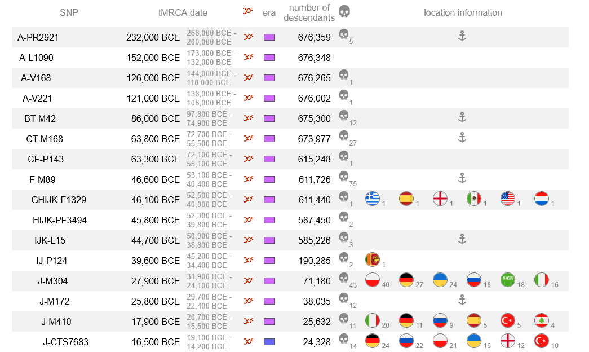Click the Mexico flag in the GHIJK-F1329 row
This screenshot has height=352, width=589.
tap(474, 199)
